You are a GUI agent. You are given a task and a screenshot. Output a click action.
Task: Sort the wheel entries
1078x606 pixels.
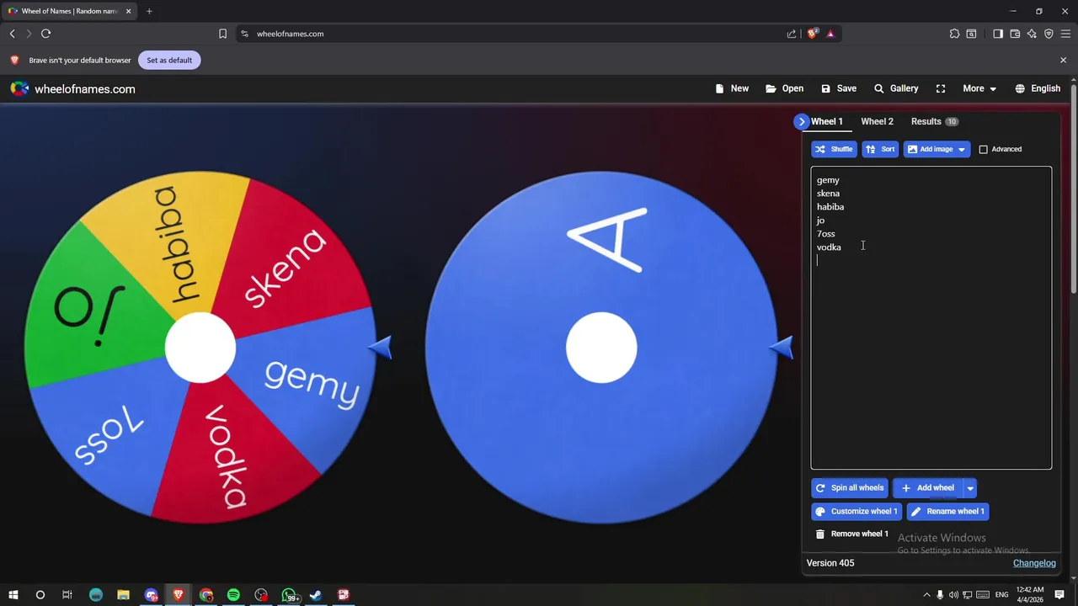pos(880,149)
